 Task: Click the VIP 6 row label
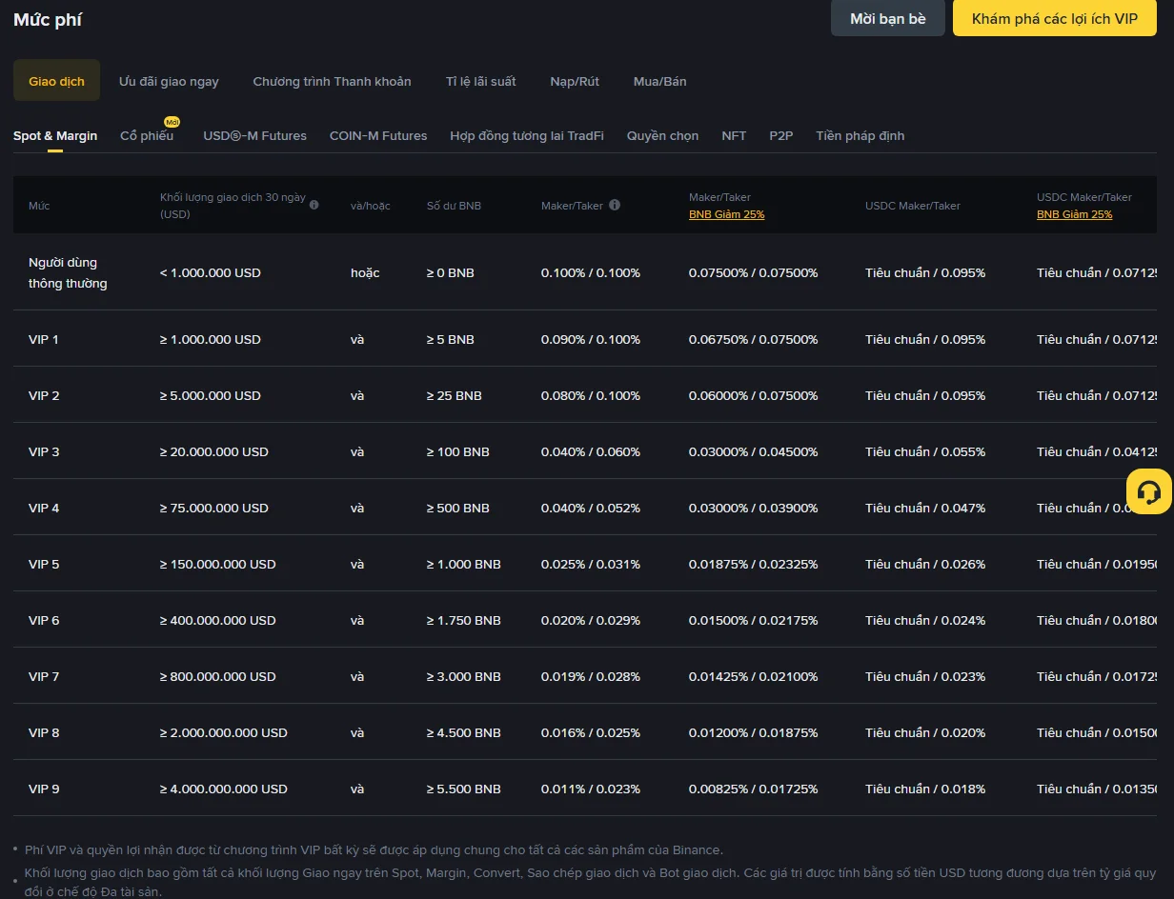[44, 620]
